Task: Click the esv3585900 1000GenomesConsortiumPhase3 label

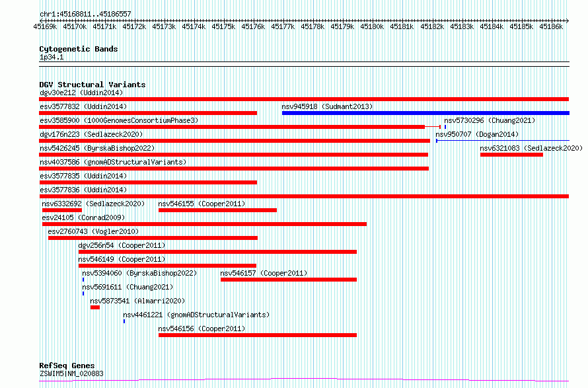Action: tap(119, 120)
